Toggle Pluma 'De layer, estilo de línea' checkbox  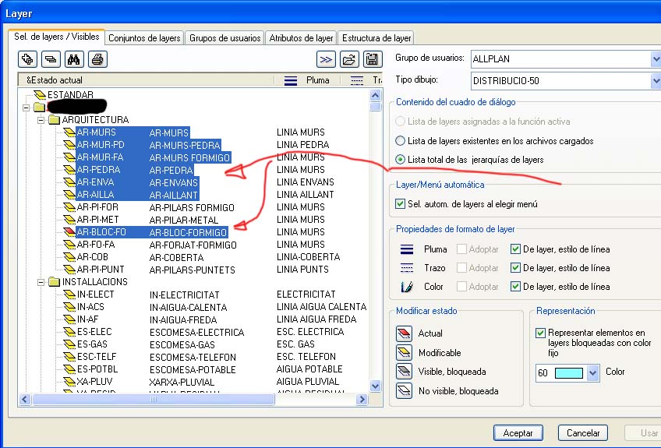click(515, 249)
